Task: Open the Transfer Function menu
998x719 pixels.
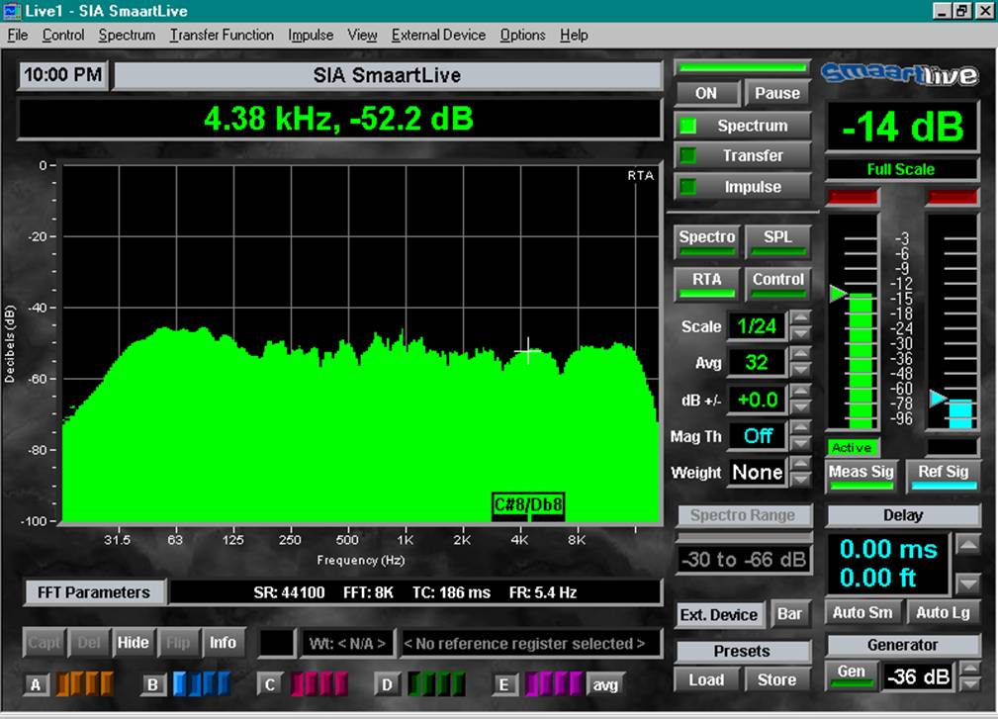Action: pos(222,35)
